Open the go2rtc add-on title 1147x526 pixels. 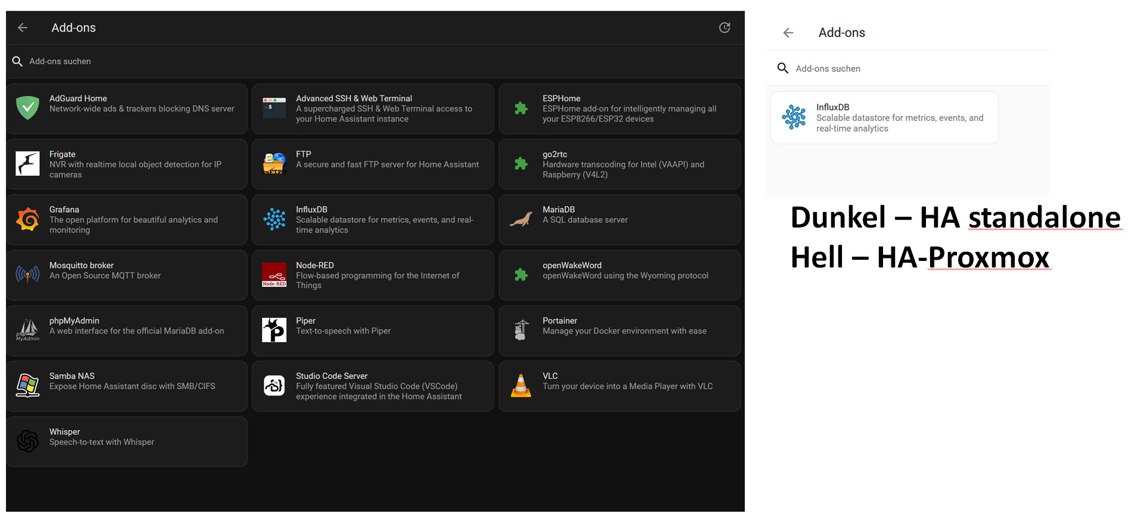click(555, 154)
